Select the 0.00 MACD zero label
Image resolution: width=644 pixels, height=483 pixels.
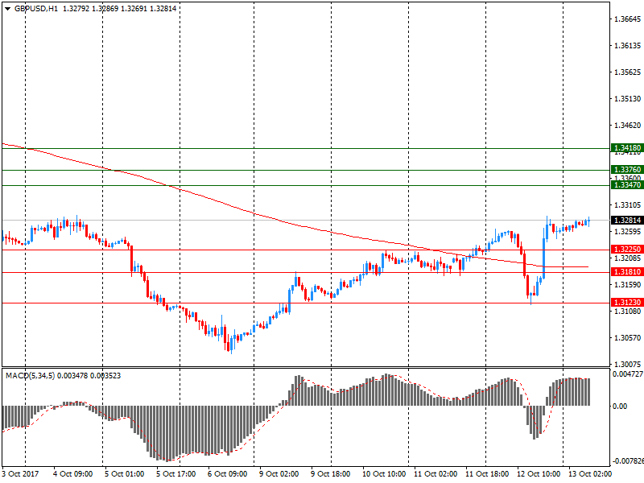click(x=620, y=407)
